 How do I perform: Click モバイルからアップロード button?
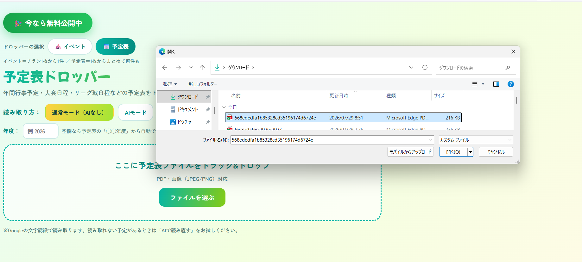[410, 152]
